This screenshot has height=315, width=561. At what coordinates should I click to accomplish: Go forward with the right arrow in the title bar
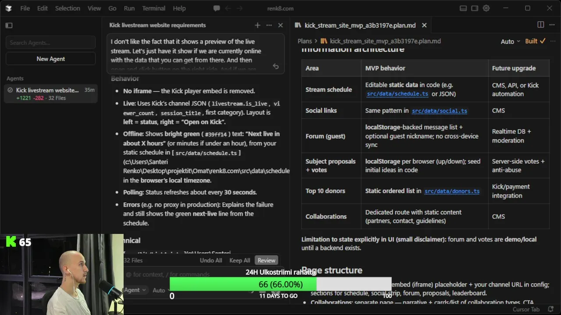tap(240, 8)
